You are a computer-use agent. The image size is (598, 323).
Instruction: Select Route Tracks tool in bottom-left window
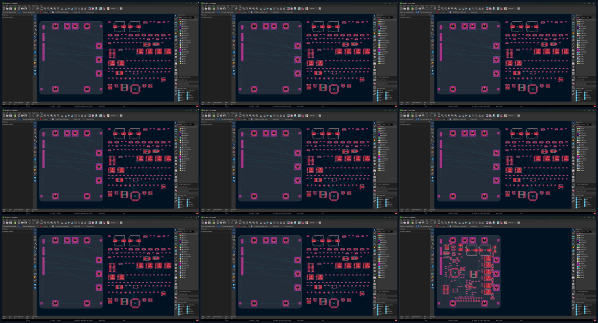(176, 240)
